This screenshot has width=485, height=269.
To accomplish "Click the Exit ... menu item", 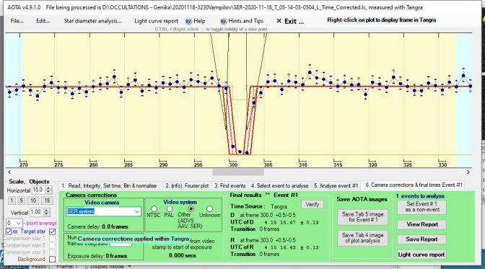I will pyautogui.click(x=294, y=21).
